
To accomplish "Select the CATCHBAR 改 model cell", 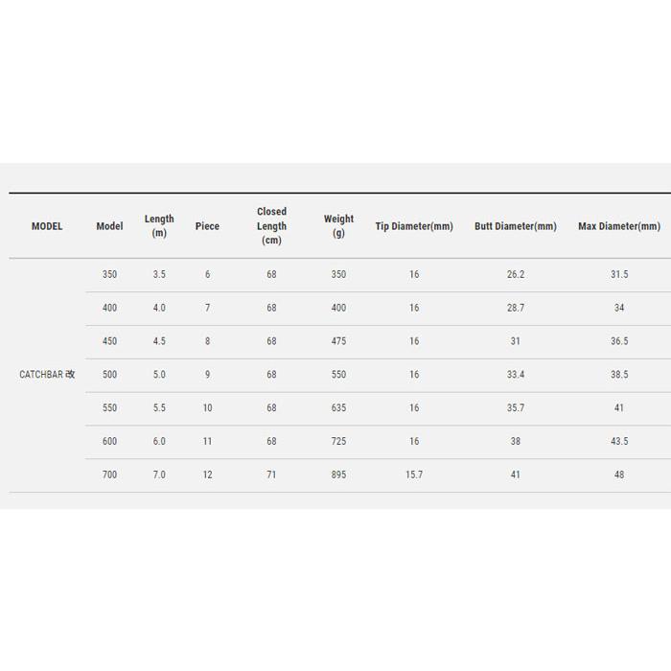I will (x=47, y=375).
